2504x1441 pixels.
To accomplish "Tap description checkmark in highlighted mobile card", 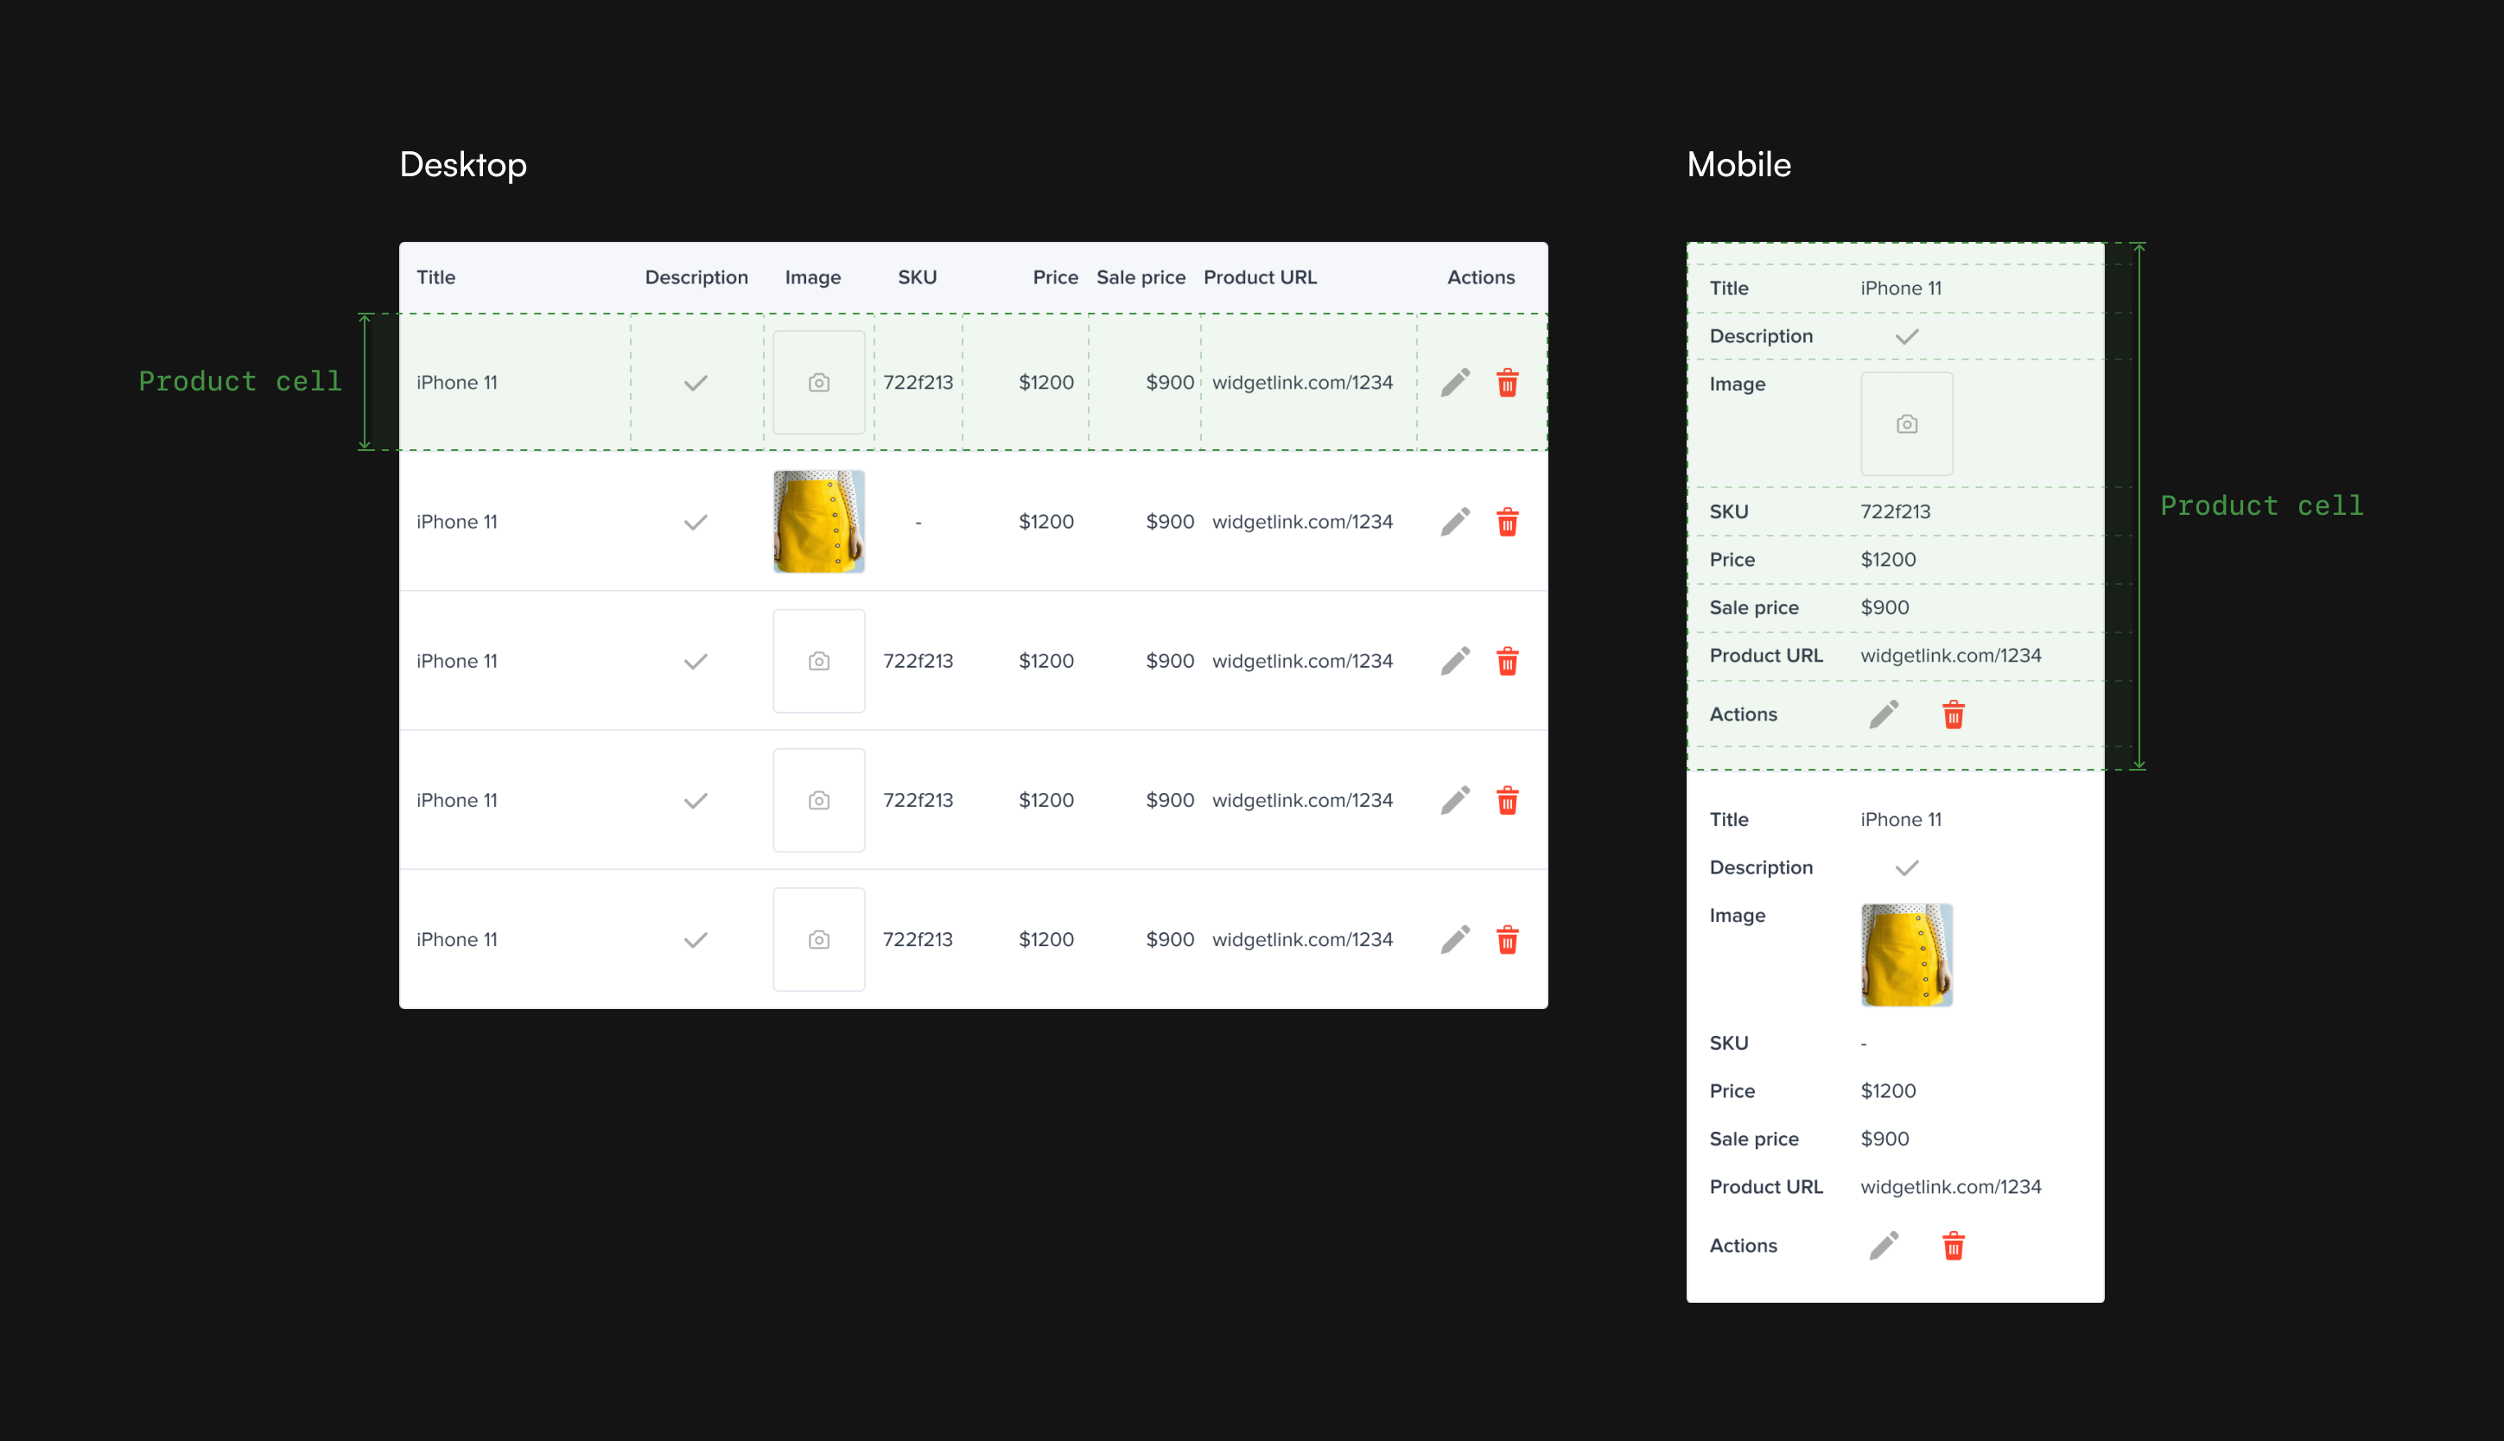I will (x=1906, y=337).
